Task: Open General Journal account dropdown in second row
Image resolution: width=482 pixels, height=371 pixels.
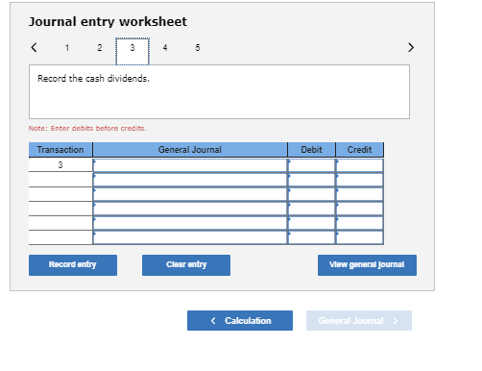Action: pyautogui.click(x=190, y=180)
